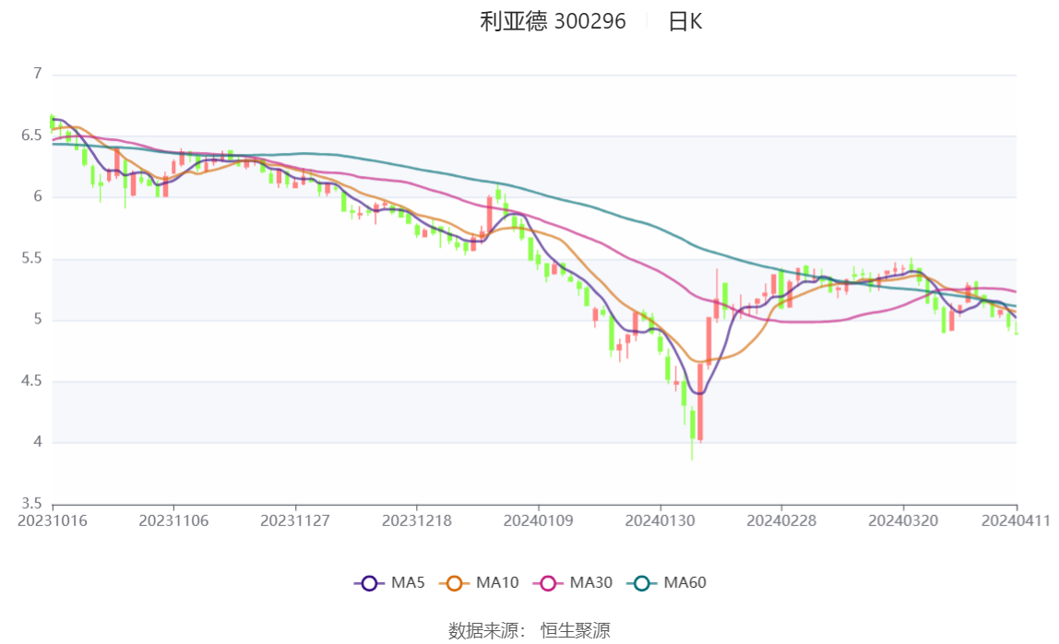This screenshot has height=644, width=1059.
Task: Click the 恒生聚源 data source text
Action: click(575, 630)
